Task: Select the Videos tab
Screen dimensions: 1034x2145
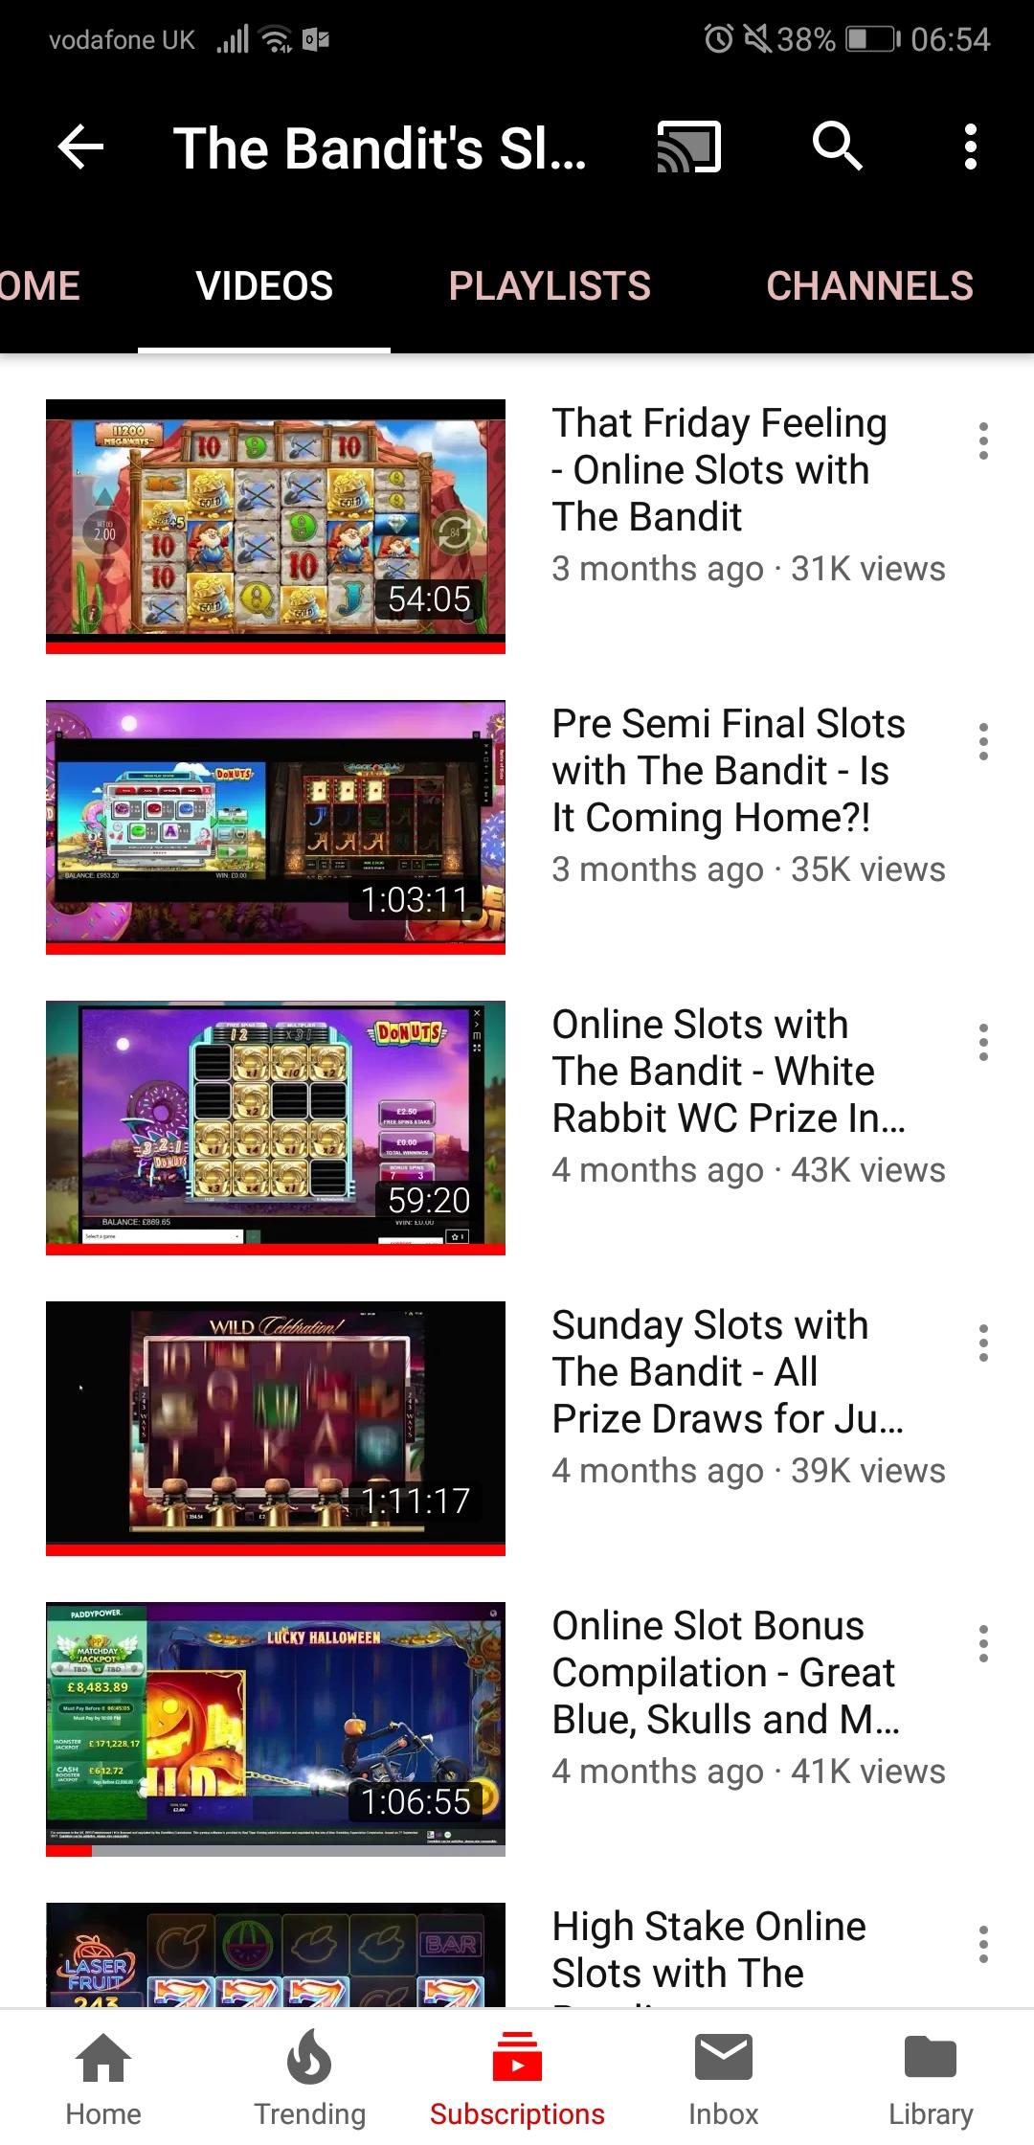Action: pos(264,286)
